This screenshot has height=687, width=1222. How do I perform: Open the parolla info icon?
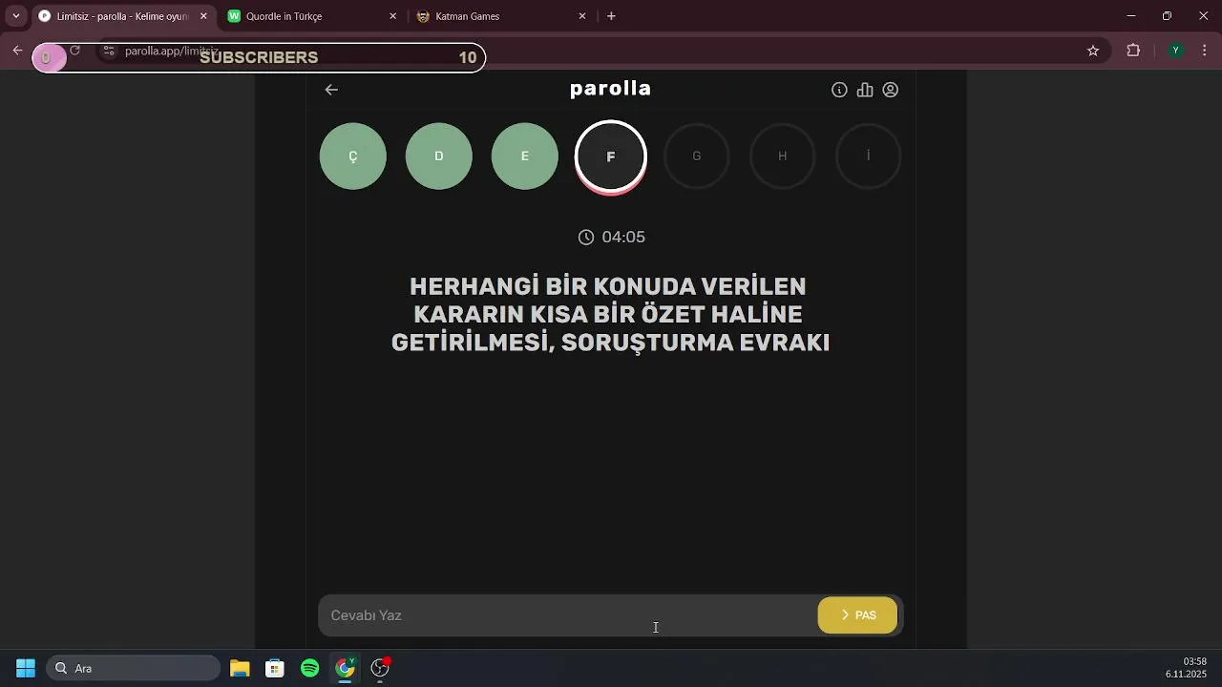[x=839, y=90]
